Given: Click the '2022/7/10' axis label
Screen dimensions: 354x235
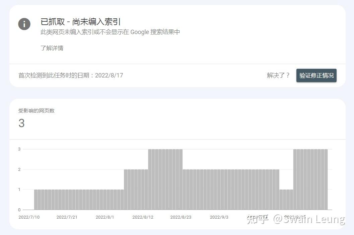Looking at the screenshot, I should pos(29,217).
